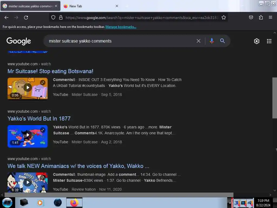Open Google quick settings gear

point(256,41)
